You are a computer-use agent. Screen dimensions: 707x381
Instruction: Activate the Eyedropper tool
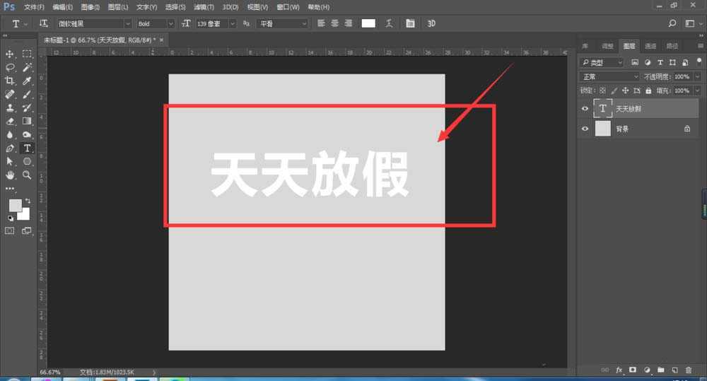(x=27, y=81)
